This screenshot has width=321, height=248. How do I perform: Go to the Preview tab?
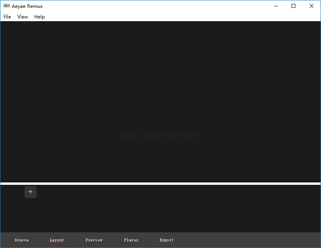94,240
